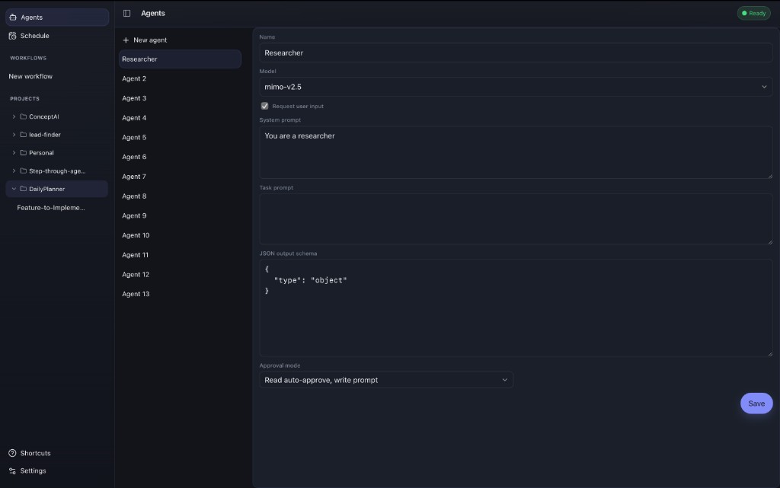Open the Feature-to-Impleme... workflow item

tap(51, 208)
